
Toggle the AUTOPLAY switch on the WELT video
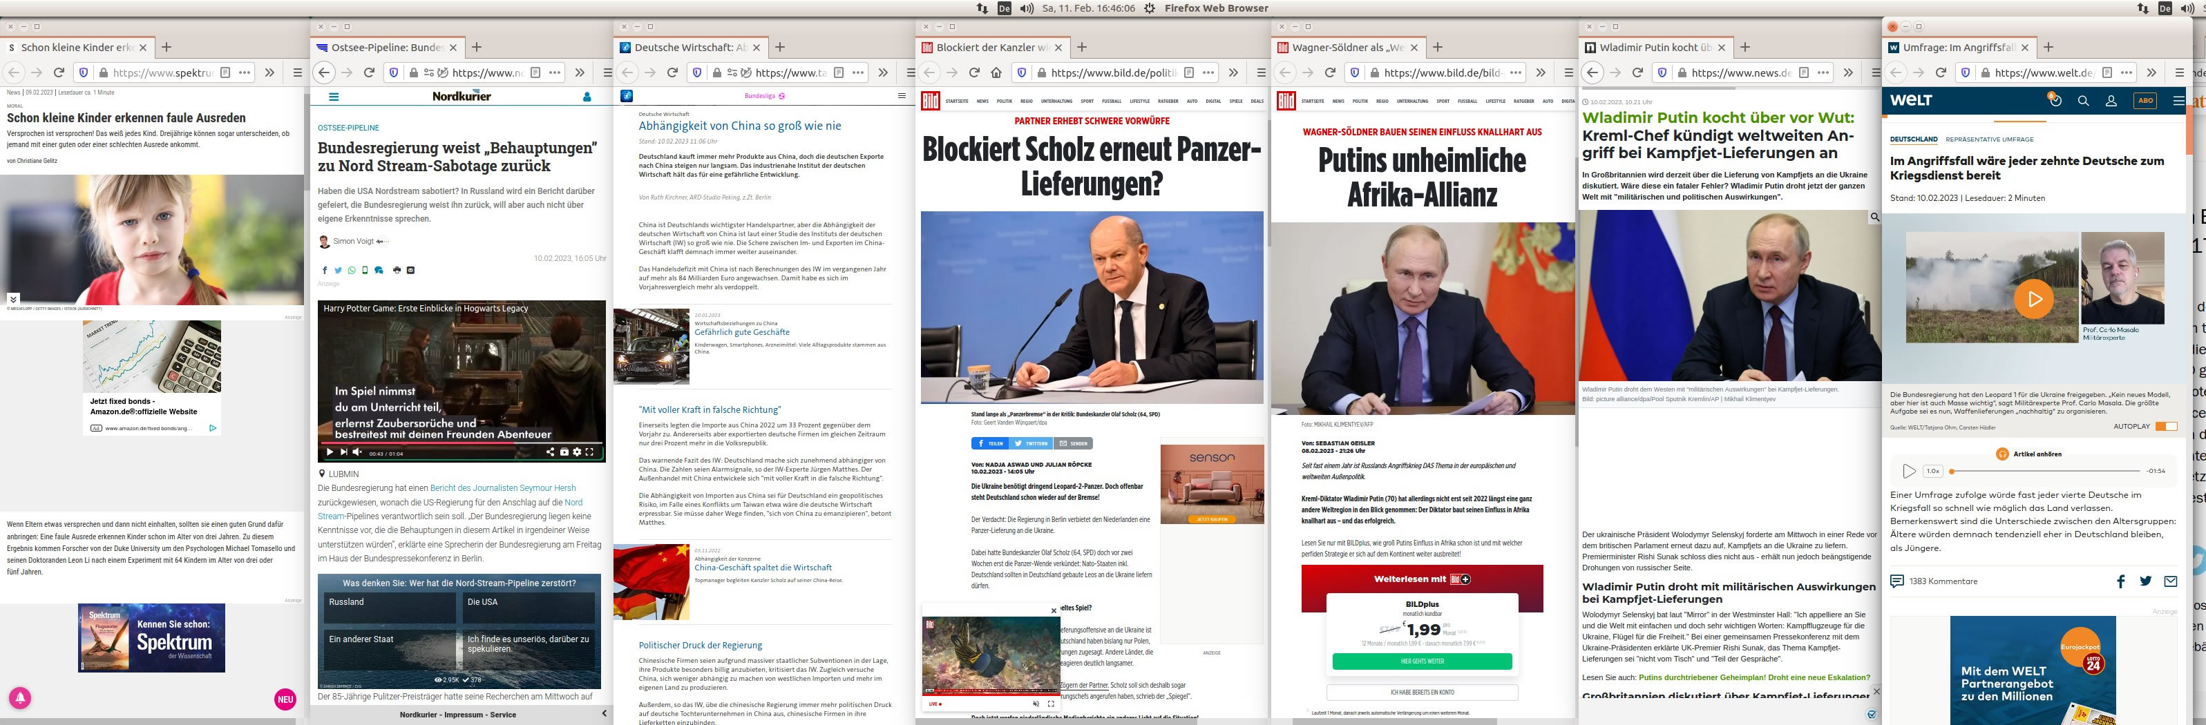2167,426
